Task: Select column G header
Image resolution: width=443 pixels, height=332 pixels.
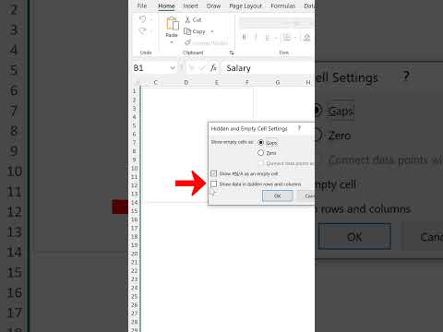Action: coord(278,83)
